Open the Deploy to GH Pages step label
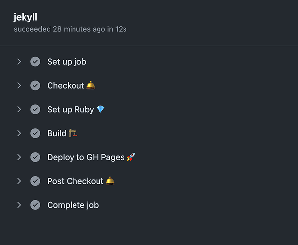This screenshot has width=298, height=245. [86, 157]
